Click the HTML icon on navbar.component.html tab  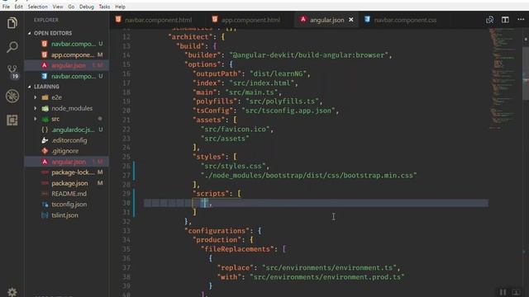pos(118,20)
